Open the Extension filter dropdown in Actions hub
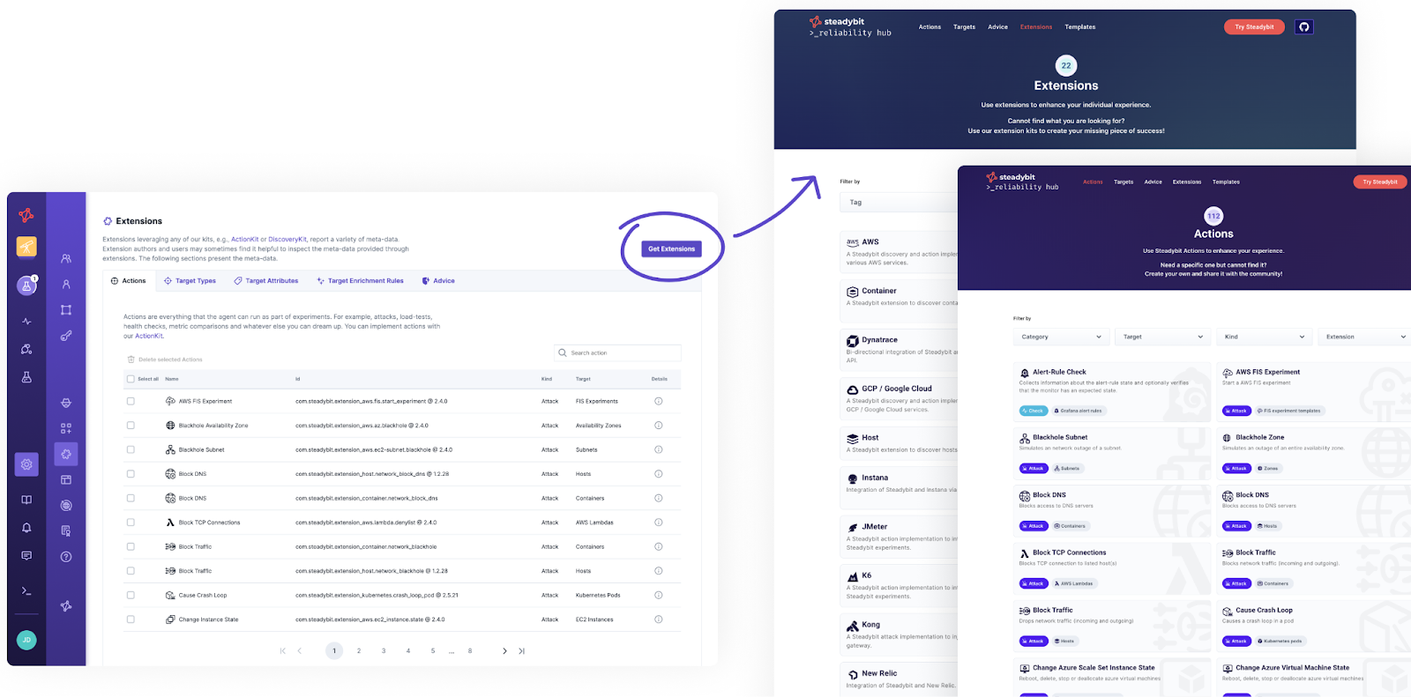1411x697 pixels. click(x=1365, y=337)
